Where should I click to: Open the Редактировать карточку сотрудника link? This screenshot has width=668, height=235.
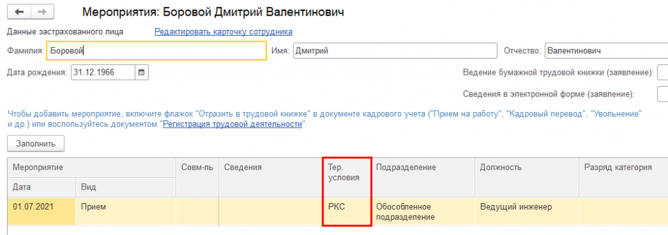coord(223,31)
